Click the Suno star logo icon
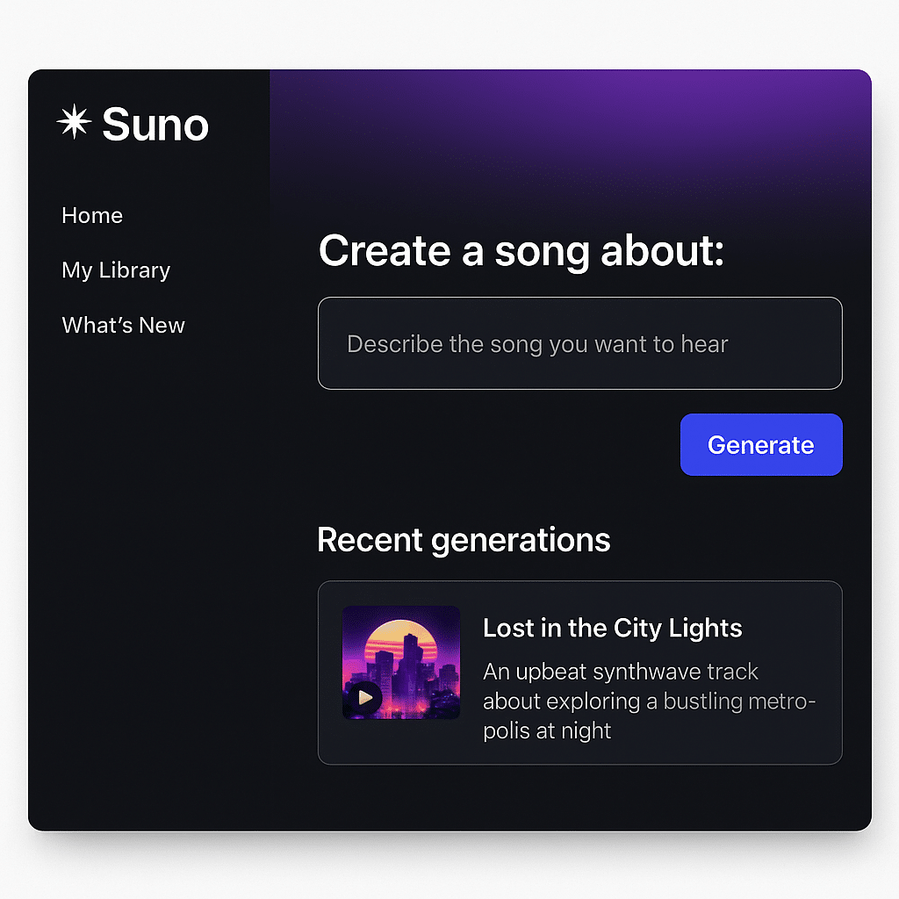 75,123
